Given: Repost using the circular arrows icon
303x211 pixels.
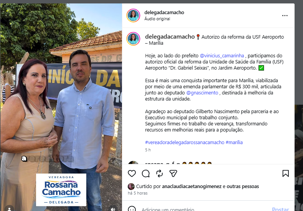Looking at the screenshot, I should pos(160,174).
